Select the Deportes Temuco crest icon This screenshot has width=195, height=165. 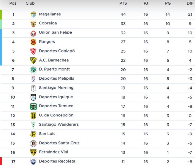point(33,107)
